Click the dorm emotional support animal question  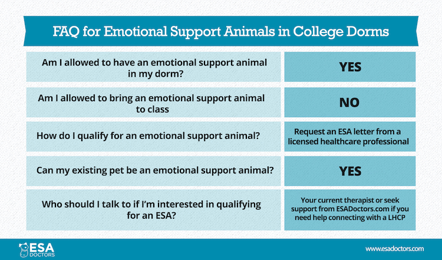coord(154,67)
